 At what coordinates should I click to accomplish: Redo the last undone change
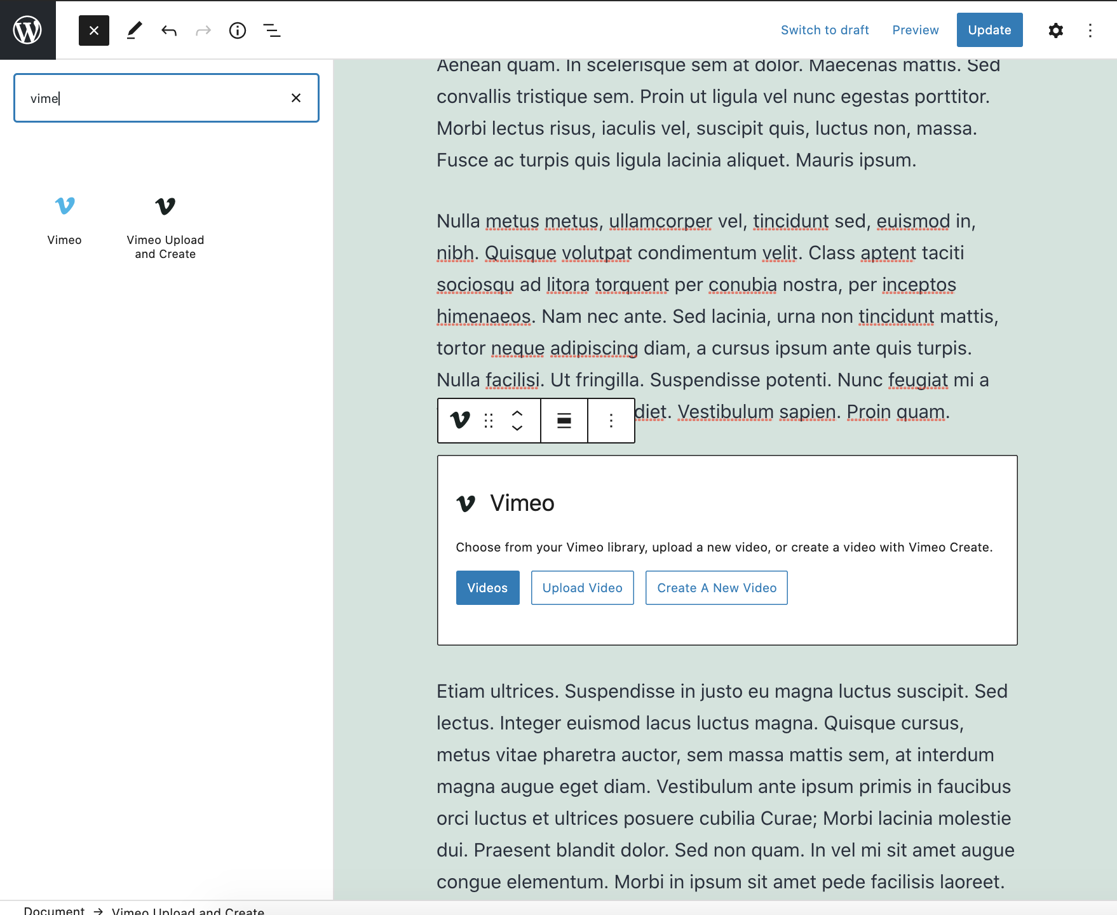(x=203, y=30)
